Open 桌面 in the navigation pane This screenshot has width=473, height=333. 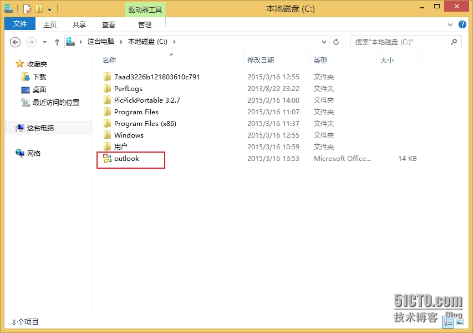39,90
